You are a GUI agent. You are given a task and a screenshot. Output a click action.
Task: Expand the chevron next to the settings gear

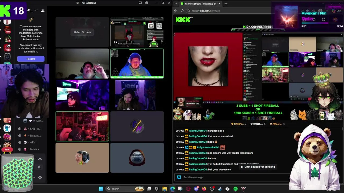(x=34, y=177)
